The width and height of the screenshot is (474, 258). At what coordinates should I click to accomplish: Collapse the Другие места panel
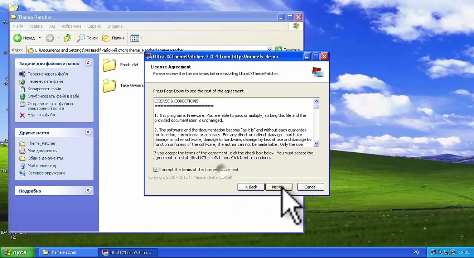tap(88, 133)
